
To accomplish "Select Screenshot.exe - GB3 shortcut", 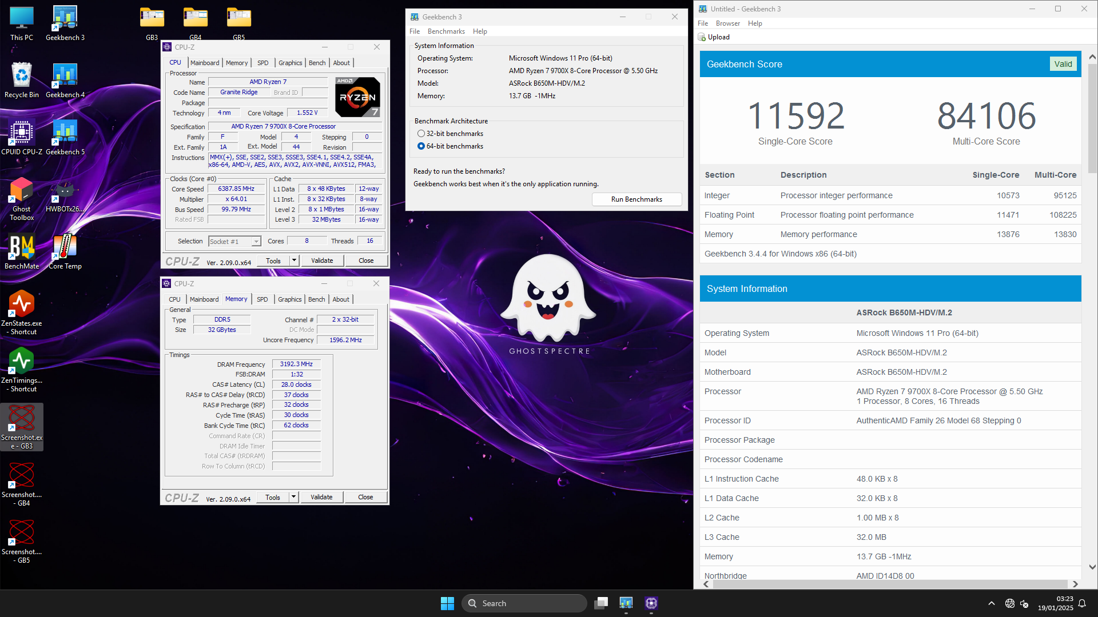I will pos(22,427).
